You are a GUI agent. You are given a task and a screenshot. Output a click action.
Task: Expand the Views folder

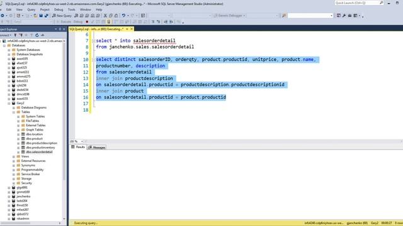[14, 156]
